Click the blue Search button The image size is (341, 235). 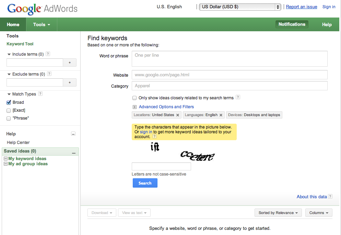tap(145, 183)
